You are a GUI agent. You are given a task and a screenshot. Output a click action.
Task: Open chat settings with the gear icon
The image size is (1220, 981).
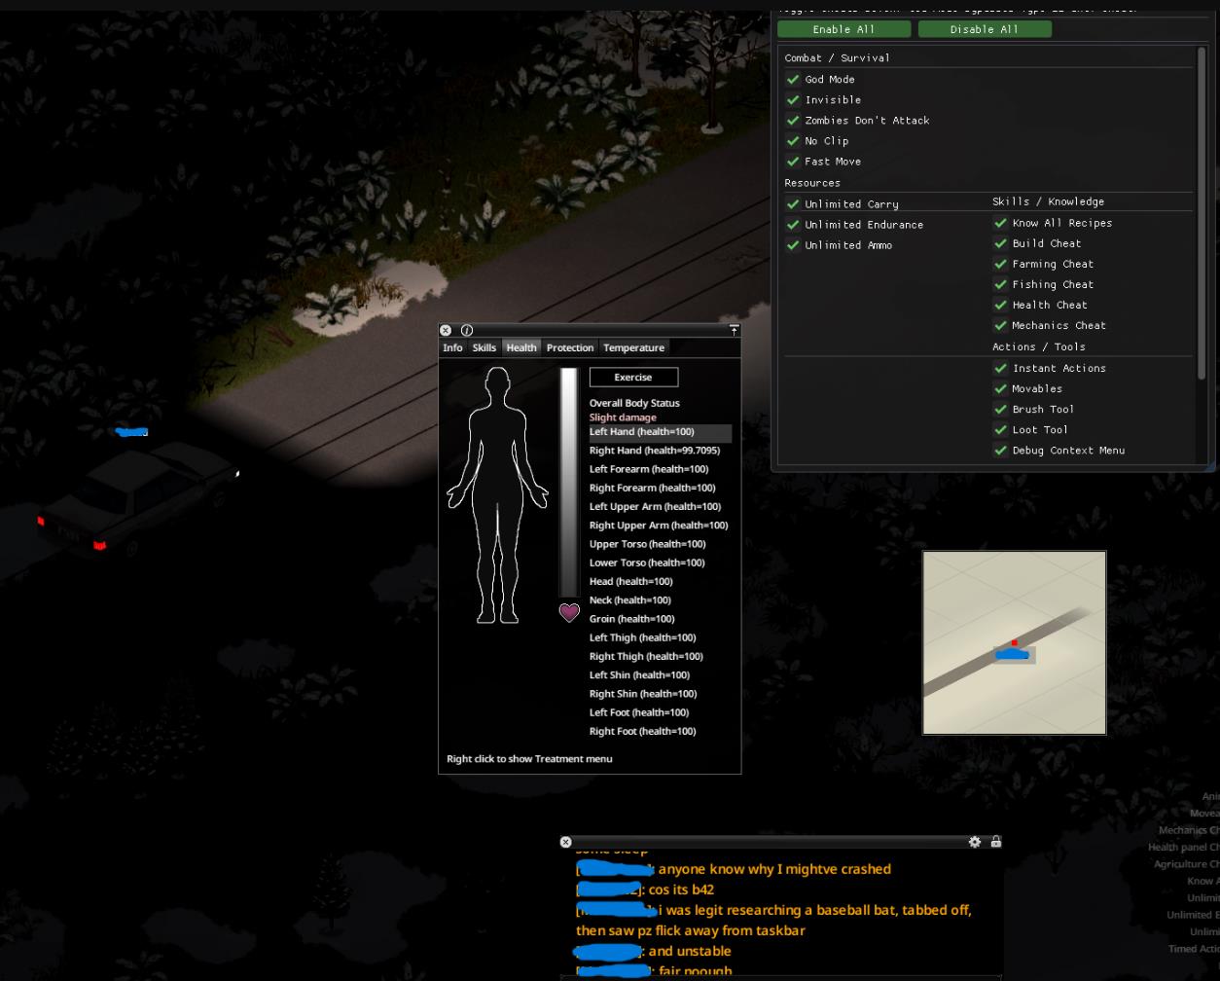[975, 842]
